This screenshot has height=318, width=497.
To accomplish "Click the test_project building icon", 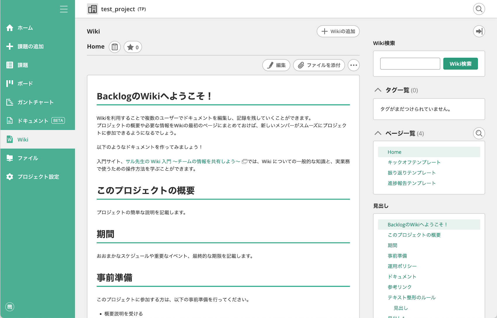I will (93, 9).
